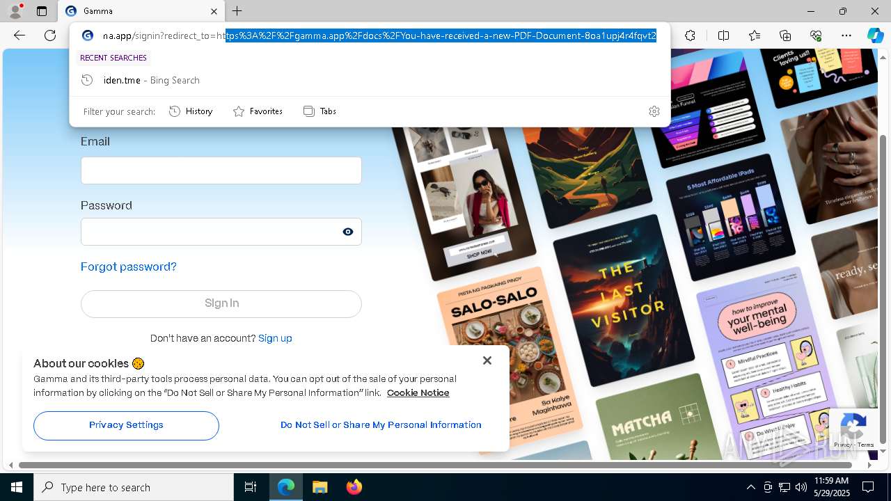Refresh the current page
891x501 pixels.
click(50, 35)
